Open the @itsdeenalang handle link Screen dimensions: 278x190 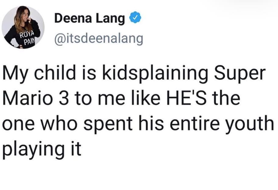pos(98,39)
